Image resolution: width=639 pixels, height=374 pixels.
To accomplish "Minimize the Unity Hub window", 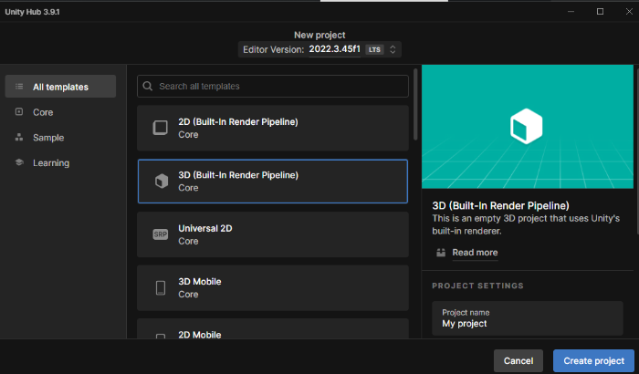I will click(571, 12).
